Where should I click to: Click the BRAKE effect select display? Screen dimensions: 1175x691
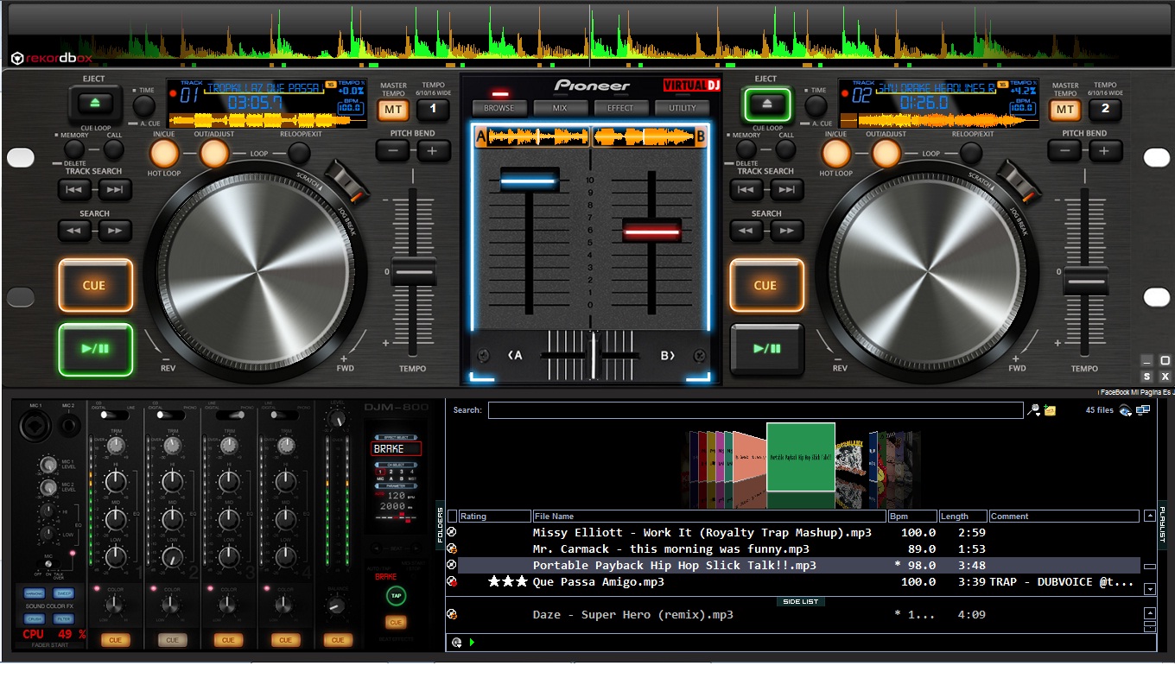397,449
